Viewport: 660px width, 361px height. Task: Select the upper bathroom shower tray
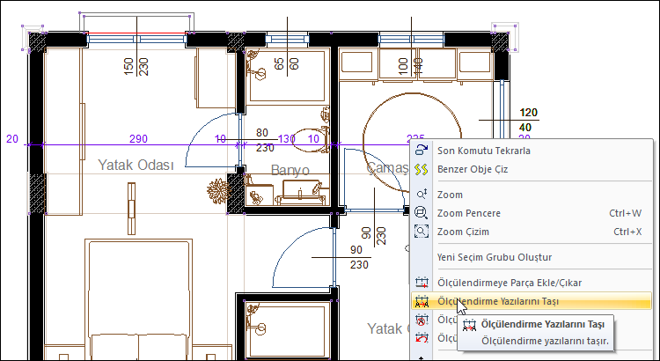(287, 77)
